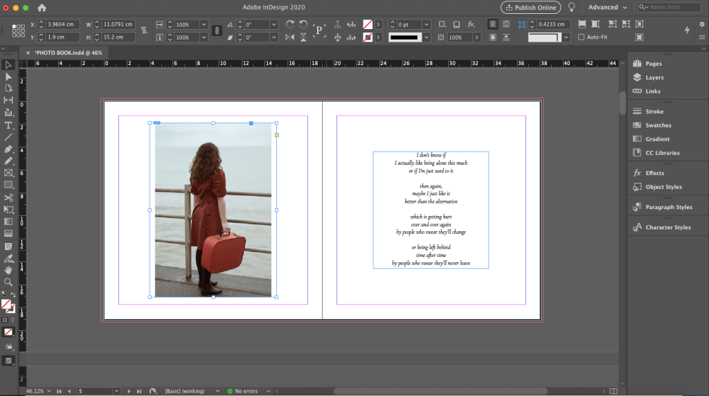Click the fill color swatch in control bar
The height and width of the screenshot is (396, 709).
pyautogui.click(x=368, y=24)
